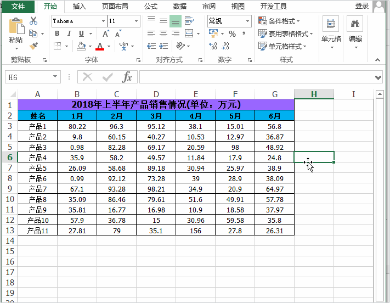Switch to the 插入 tab

click(80, 6)
